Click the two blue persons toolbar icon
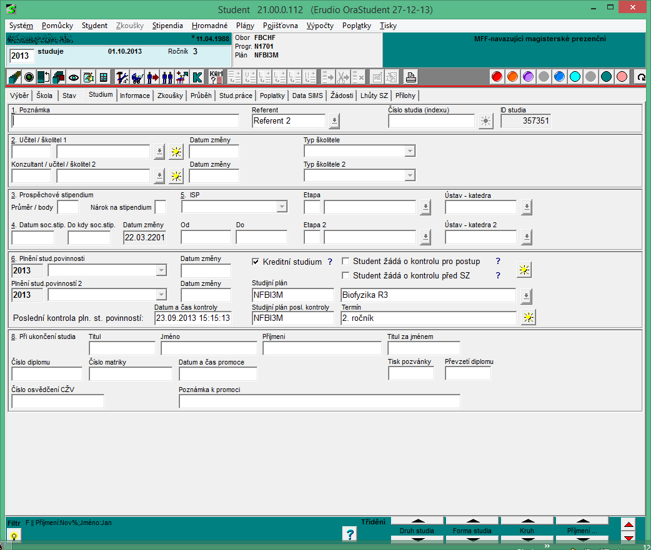Screen dimensions: 651x550 [x=167, y=77]
